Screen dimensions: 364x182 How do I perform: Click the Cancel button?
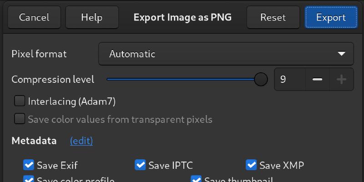pos(34,18)
